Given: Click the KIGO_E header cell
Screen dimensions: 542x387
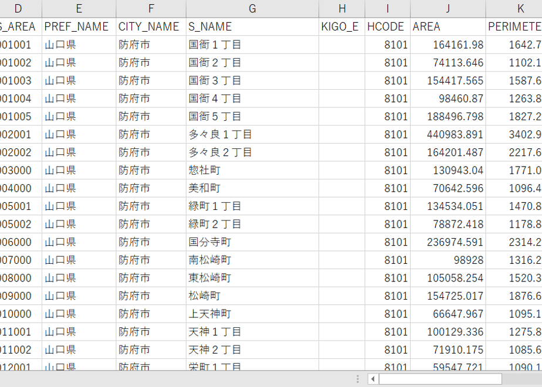Looking at the screenshot, I should 342,26.
